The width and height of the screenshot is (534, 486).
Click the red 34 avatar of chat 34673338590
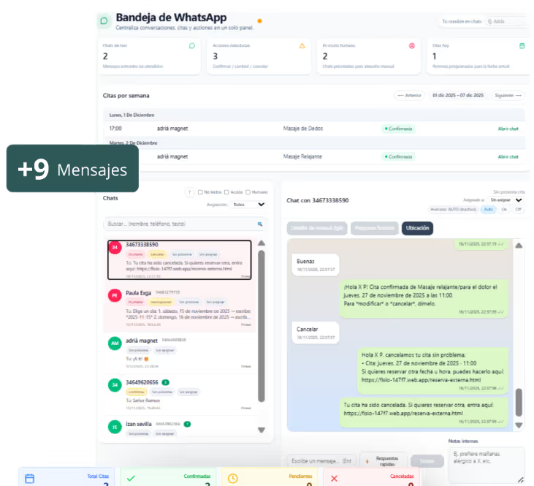[x=115, y=248]
